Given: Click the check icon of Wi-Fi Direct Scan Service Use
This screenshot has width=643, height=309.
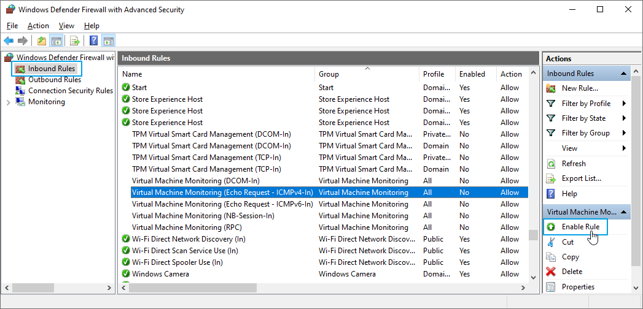Looking at the screenshot, I should click(x=126, y=251).
